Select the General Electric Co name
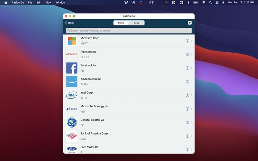258x161 pixels. pos(92,120)
